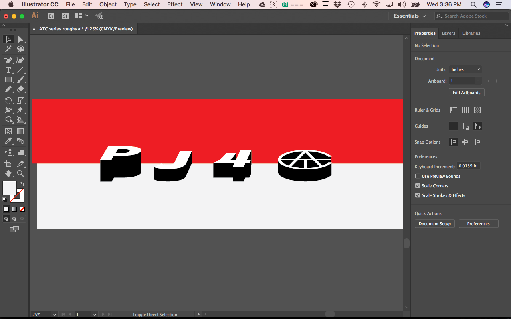The width and height of the screenshot is (511, 319).
Task: Select the Perspective Grid tool
Action: (x=20, y=120)
